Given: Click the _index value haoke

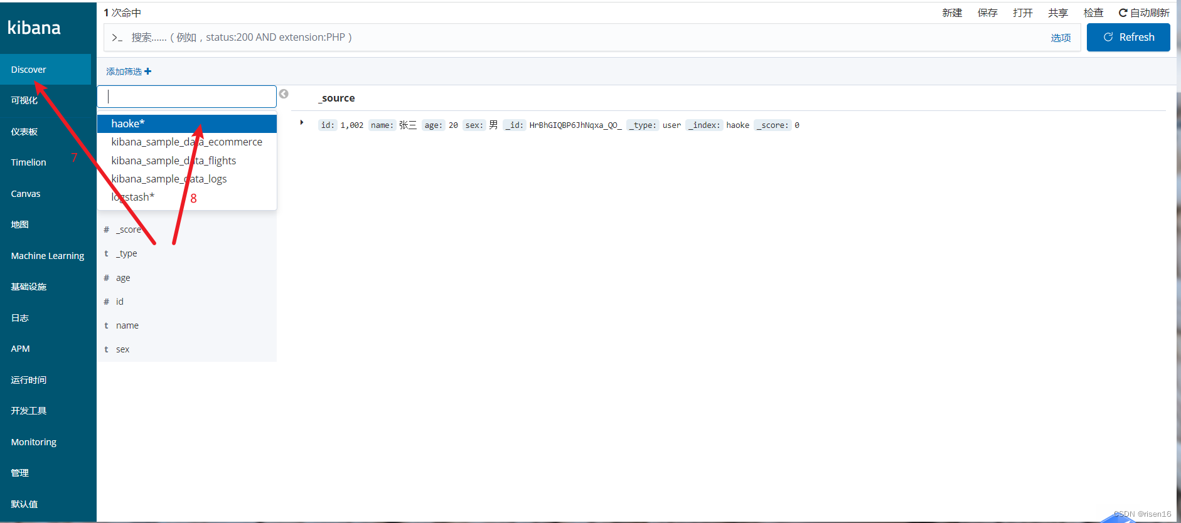Looking at the screenshot, I should pos(738,125).
